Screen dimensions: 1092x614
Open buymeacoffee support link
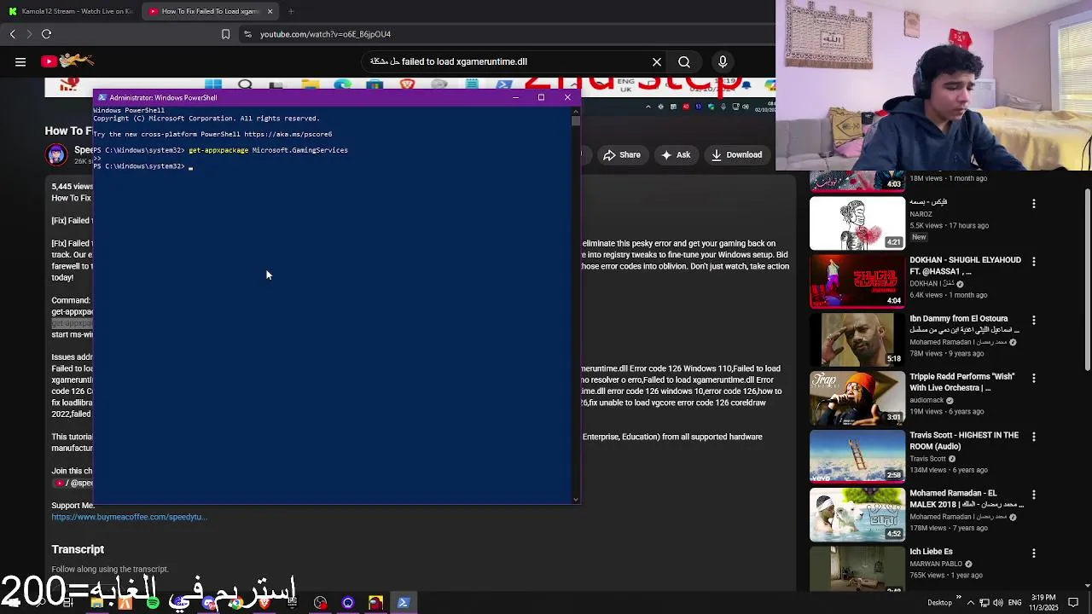[x=129, y=517]
